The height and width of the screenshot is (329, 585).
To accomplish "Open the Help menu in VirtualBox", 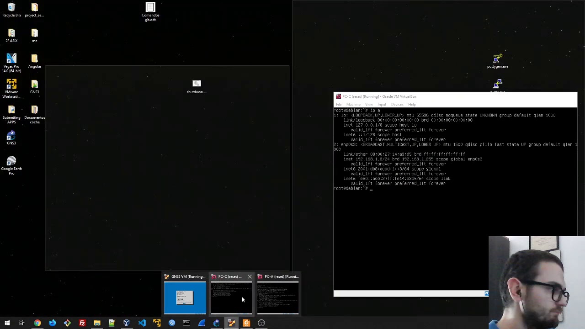I will pos(412,105).
